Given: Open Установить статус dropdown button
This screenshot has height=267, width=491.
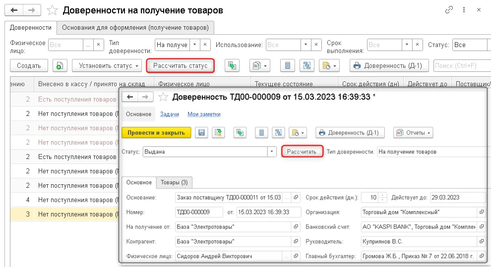Looking at the screenshot, I should pyautogui.click(x=107, y=66).
